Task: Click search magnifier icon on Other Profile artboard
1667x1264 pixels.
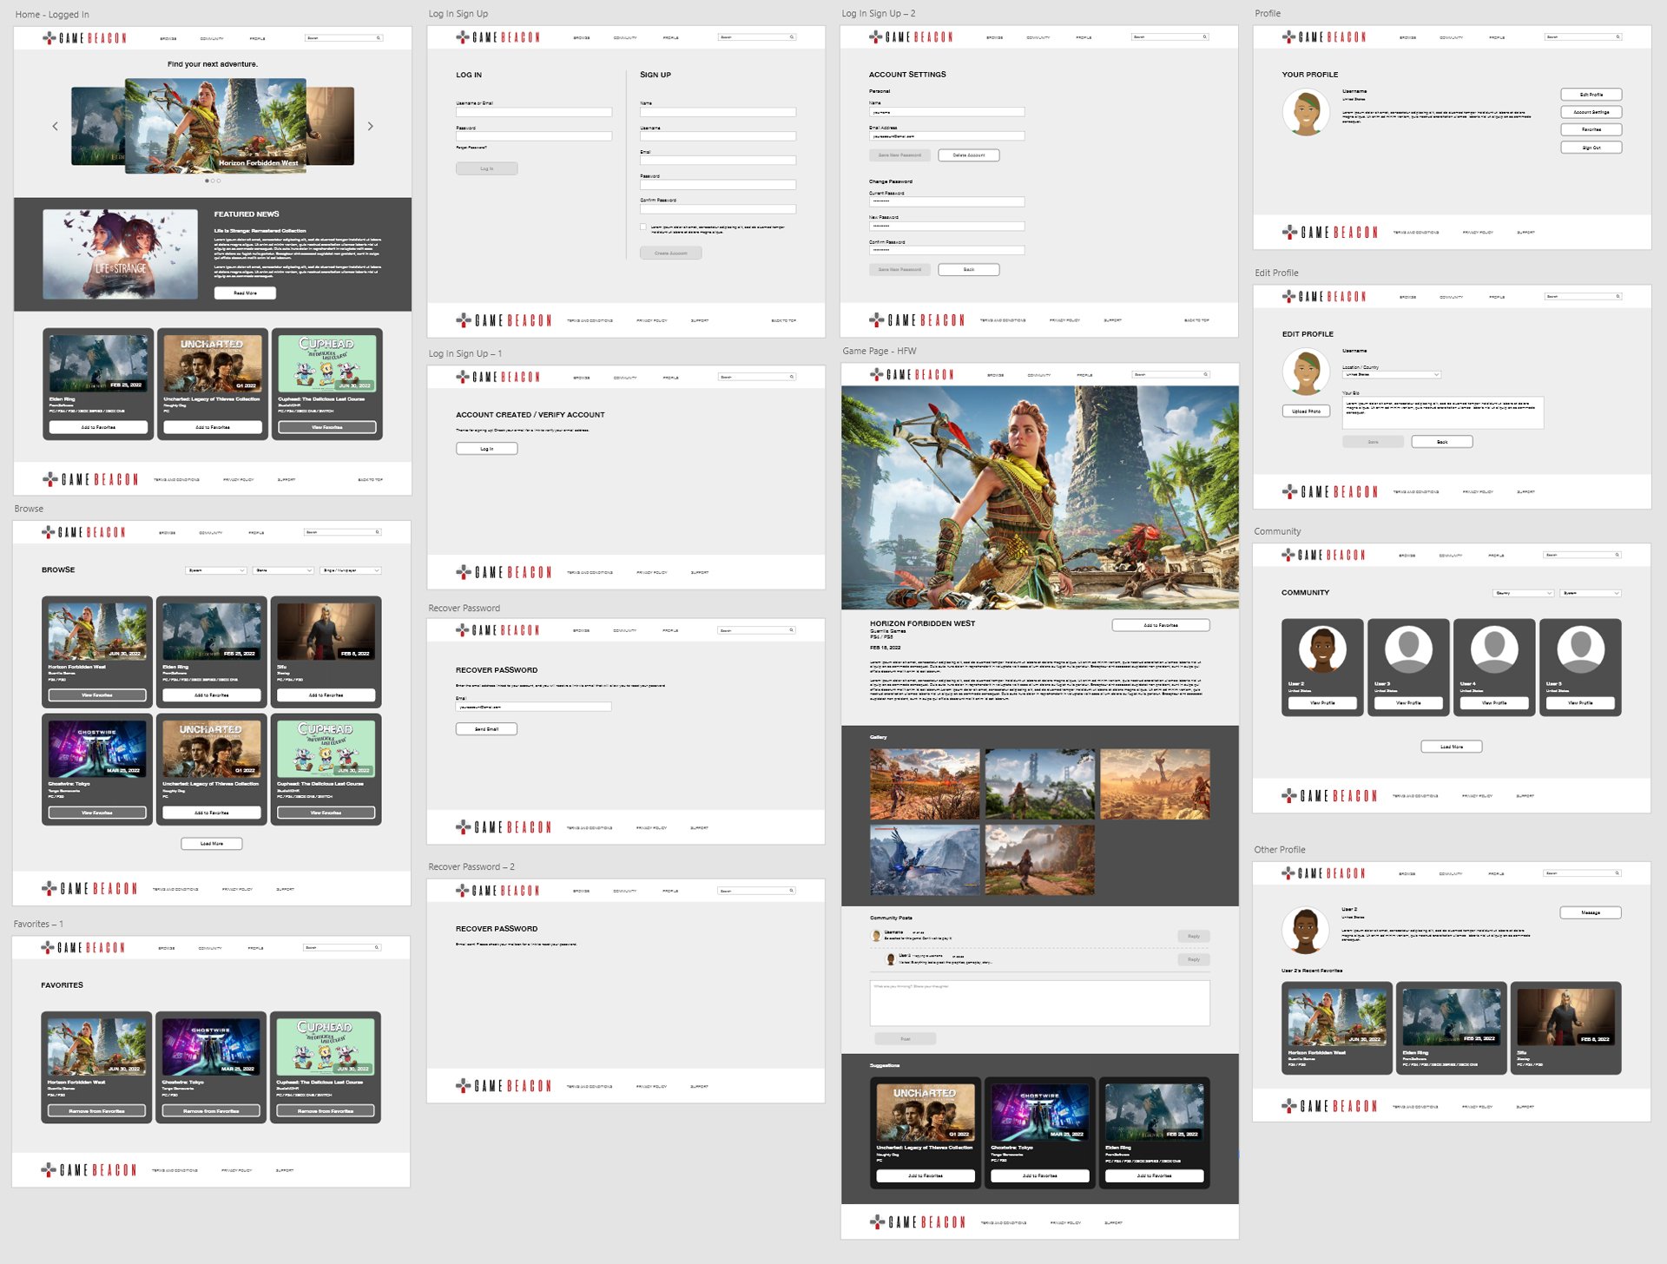Action: coord(1618,873)
